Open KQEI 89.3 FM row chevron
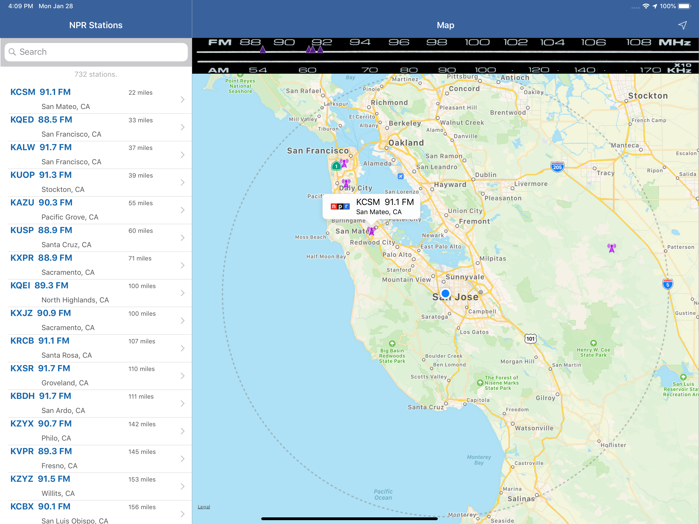Image resolution: width=699 pixels, height=524 pixels. [x=182, y=293]
